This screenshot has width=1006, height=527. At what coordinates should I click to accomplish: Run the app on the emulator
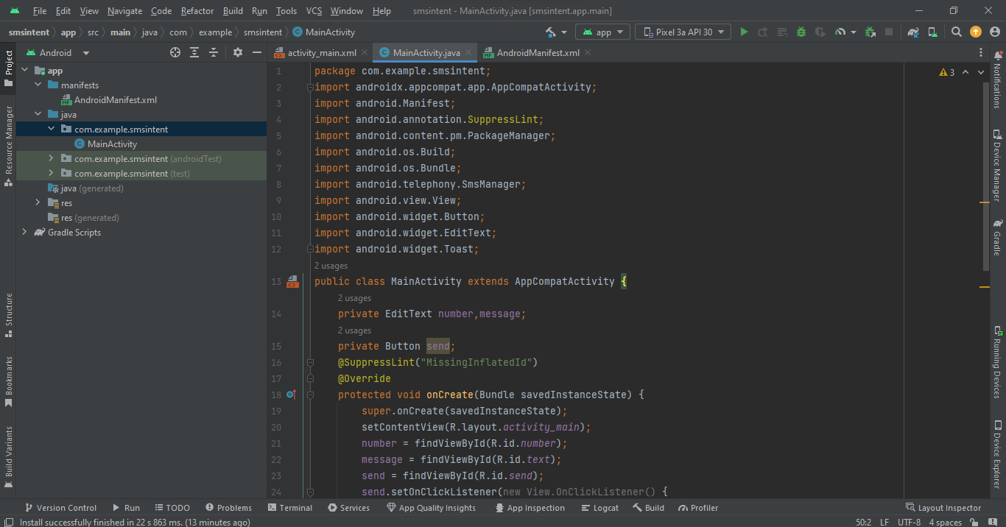coord(743,32)
